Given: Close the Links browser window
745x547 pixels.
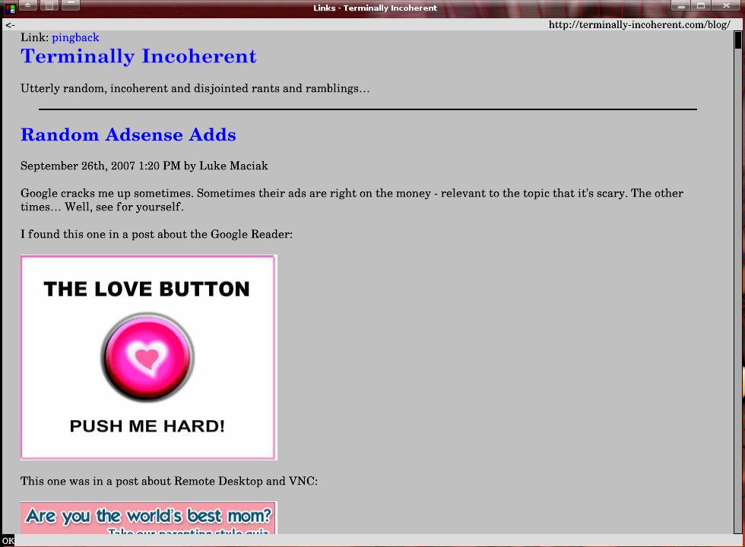Looking at the screenshot, I should coord(724,5).
